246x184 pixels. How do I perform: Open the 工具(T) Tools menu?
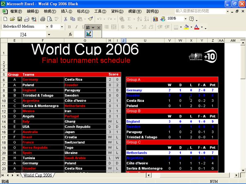pos(100,11)
